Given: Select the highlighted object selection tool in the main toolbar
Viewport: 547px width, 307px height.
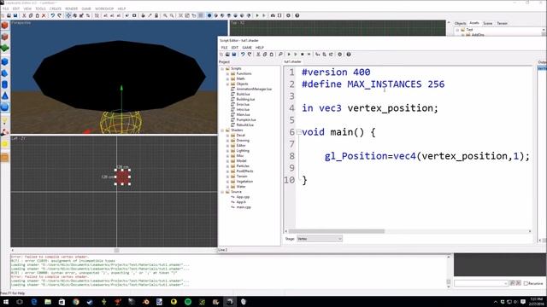Looking at the screenshot, I should pos(68,15).
